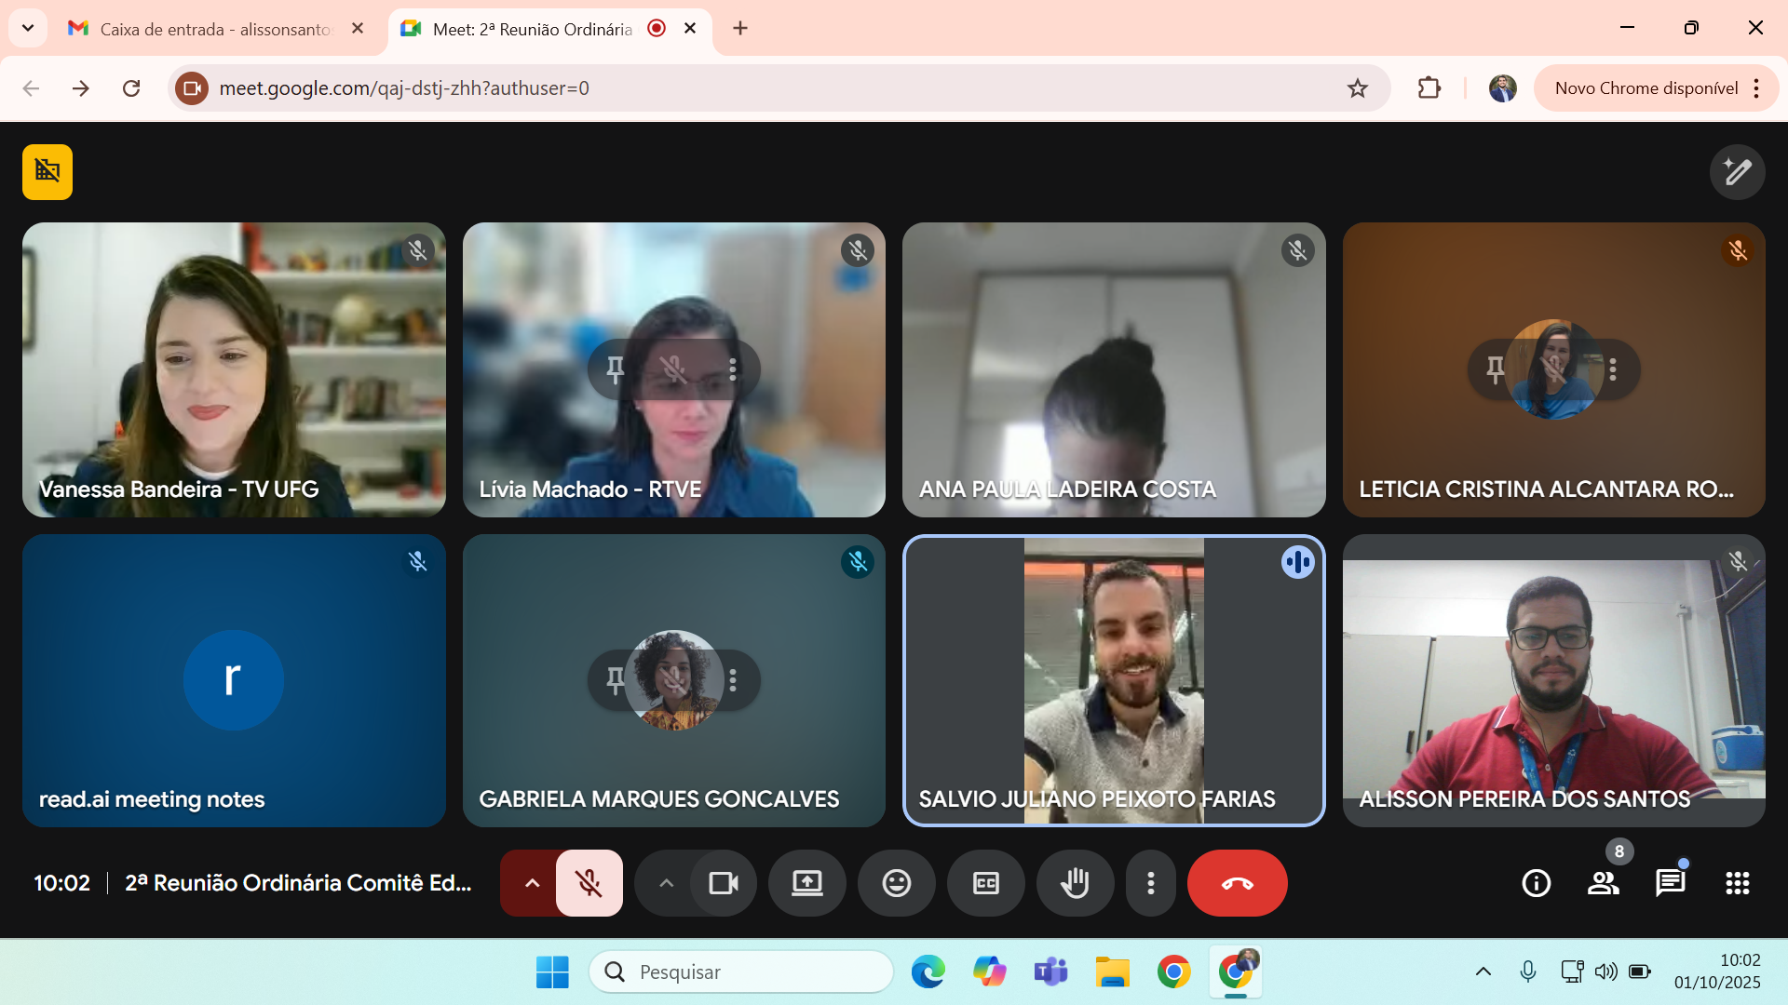Toggle the muted microphone button
1788x1005 pixels.
coord(589,883)
